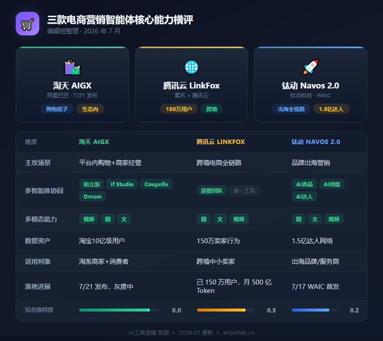Click the 1.5亿达人 tag
This screenshot has width=383, height=341.
(x=331, y=109)
